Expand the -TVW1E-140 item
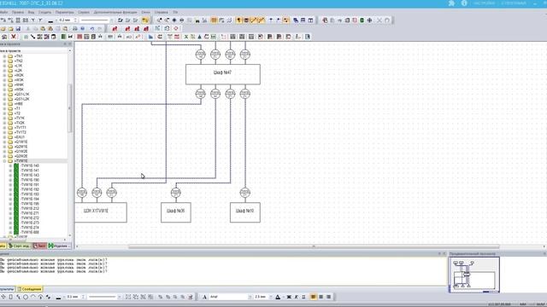Screen dimensions: 547x307 coord(10,165)
